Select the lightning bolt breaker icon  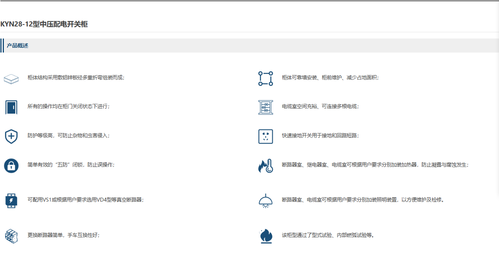tap(11, 201)
